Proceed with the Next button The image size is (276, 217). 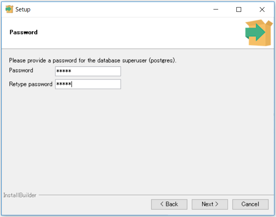tap(210, 204)
